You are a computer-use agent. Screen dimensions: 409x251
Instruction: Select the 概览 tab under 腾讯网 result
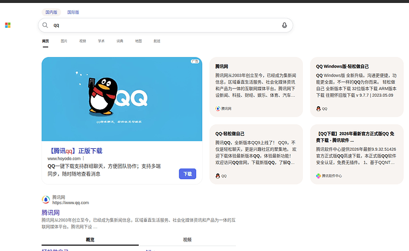(90, 240)
